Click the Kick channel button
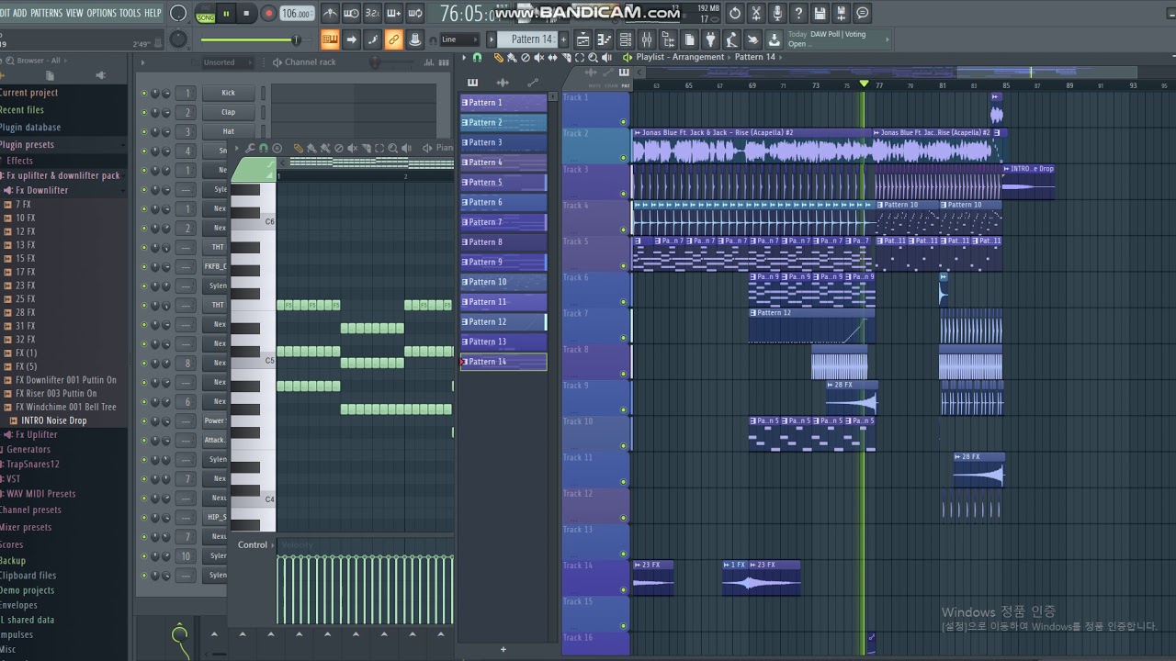 [228, 93]
